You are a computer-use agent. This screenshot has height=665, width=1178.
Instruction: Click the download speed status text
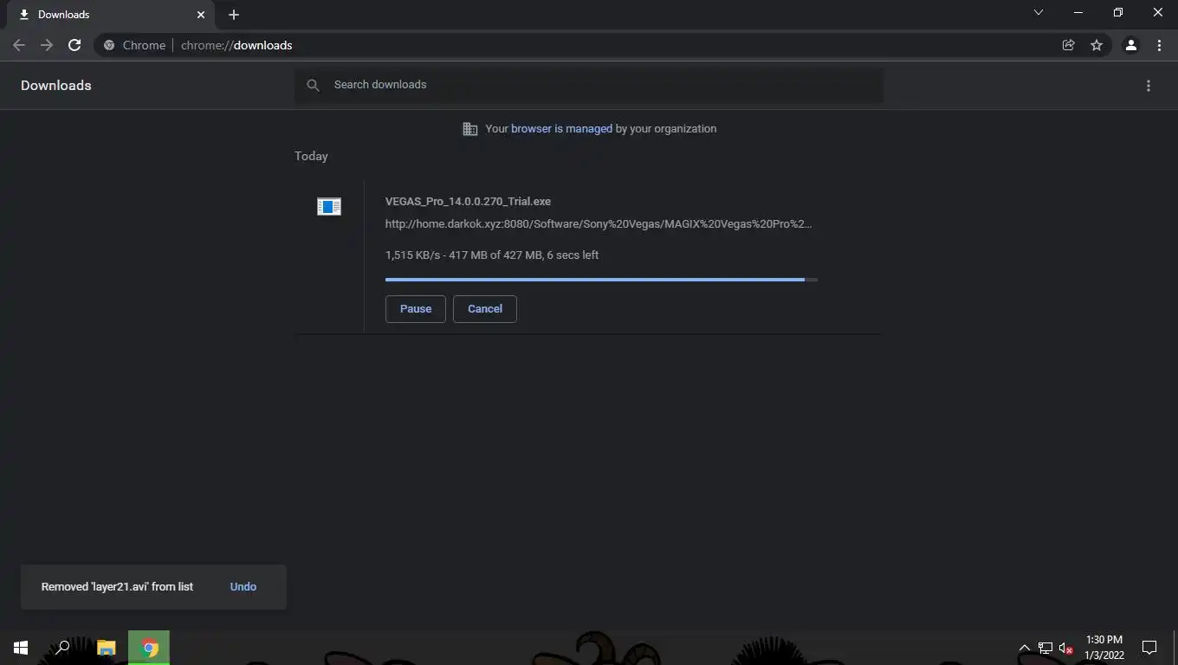coord(492,255)
